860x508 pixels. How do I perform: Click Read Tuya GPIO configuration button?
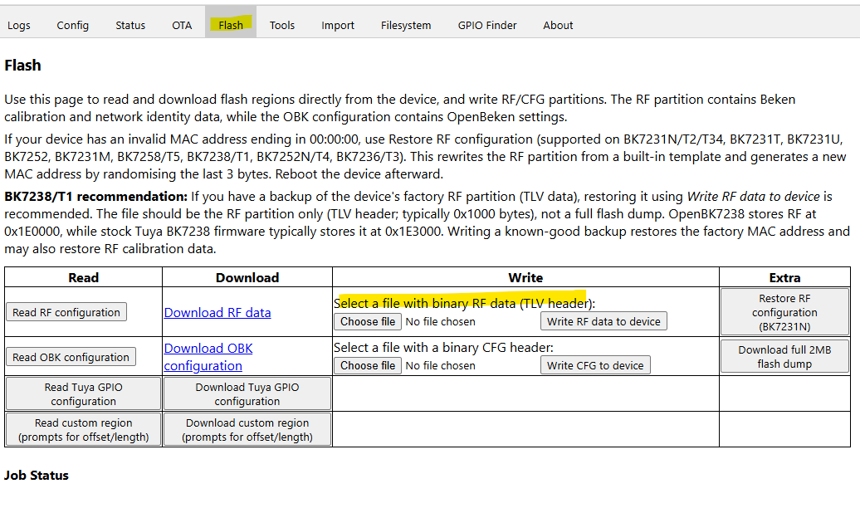83,394
